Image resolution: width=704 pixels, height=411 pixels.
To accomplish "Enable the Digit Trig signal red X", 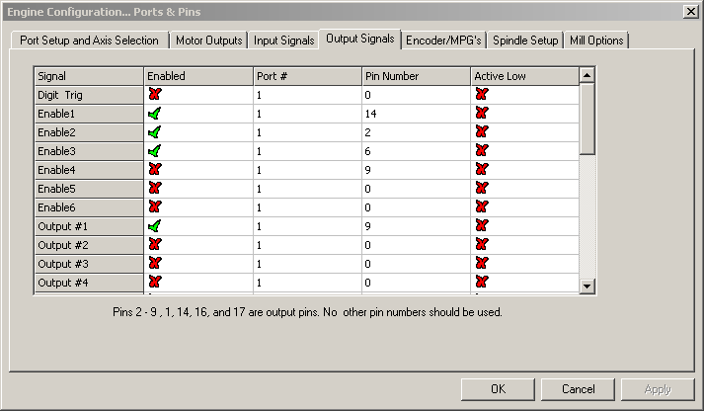I will [155, 95].
